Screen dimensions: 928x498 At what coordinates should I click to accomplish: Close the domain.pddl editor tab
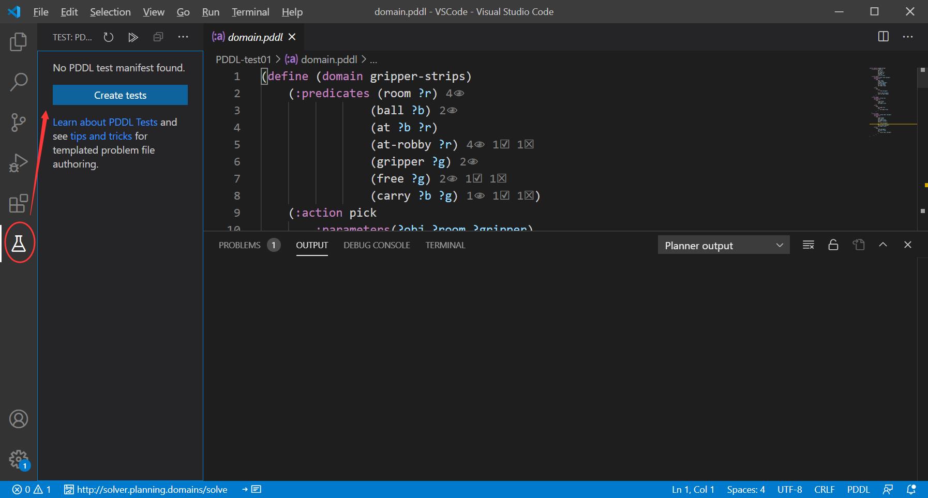(x=292, y=37)
